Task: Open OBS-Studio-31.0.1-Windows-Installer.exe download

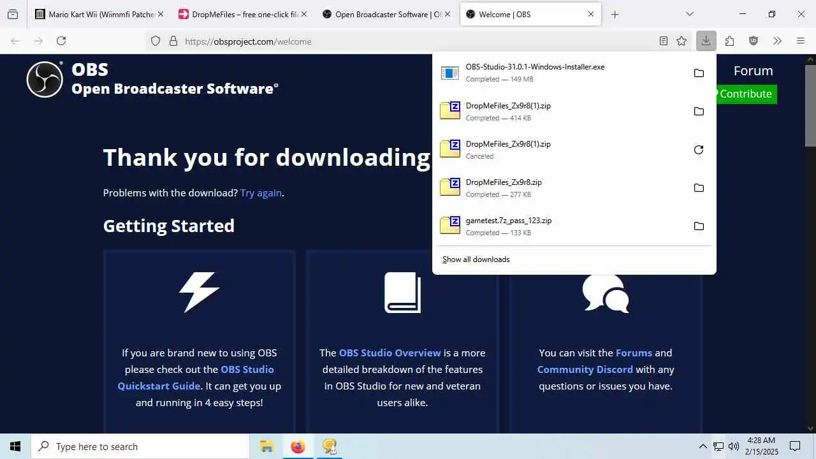Action: point(563,73)
